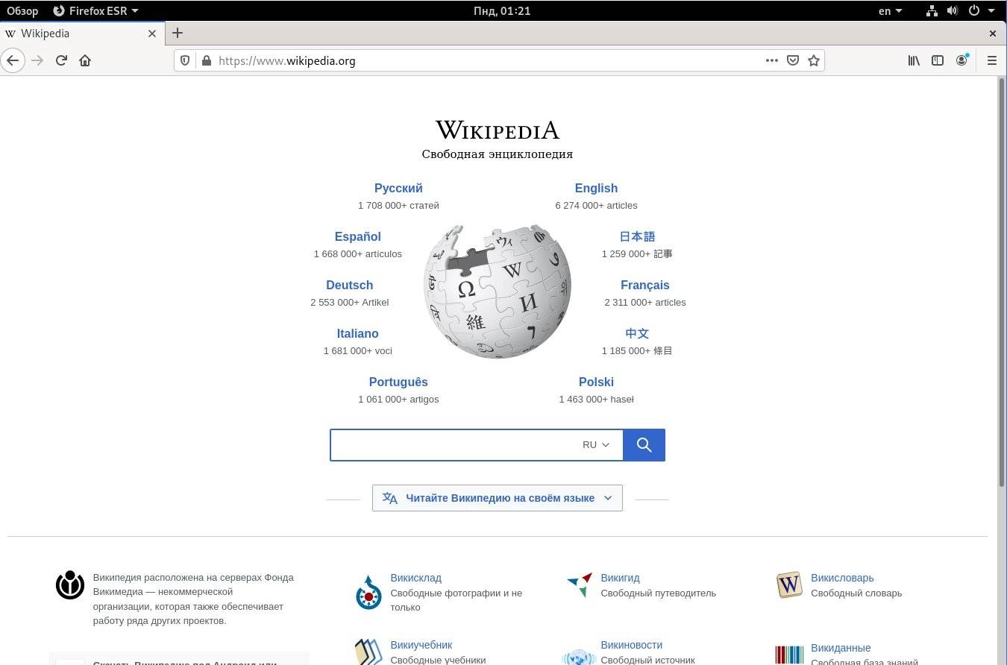Open the Français Wikipedia link
Screen dimensions: 1007x665
[645, 286]
